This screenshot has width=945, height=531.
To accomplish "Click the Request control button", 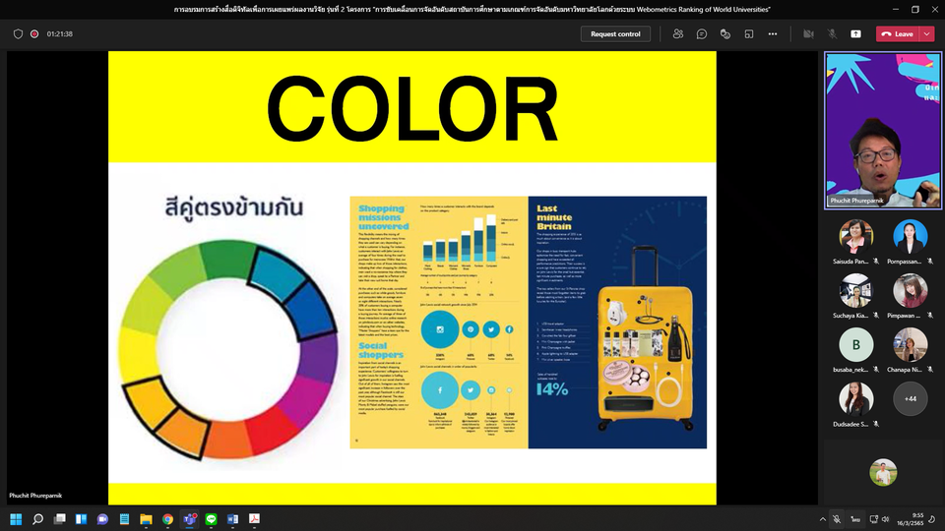I will pyautogui.click(x=616, y=33).
